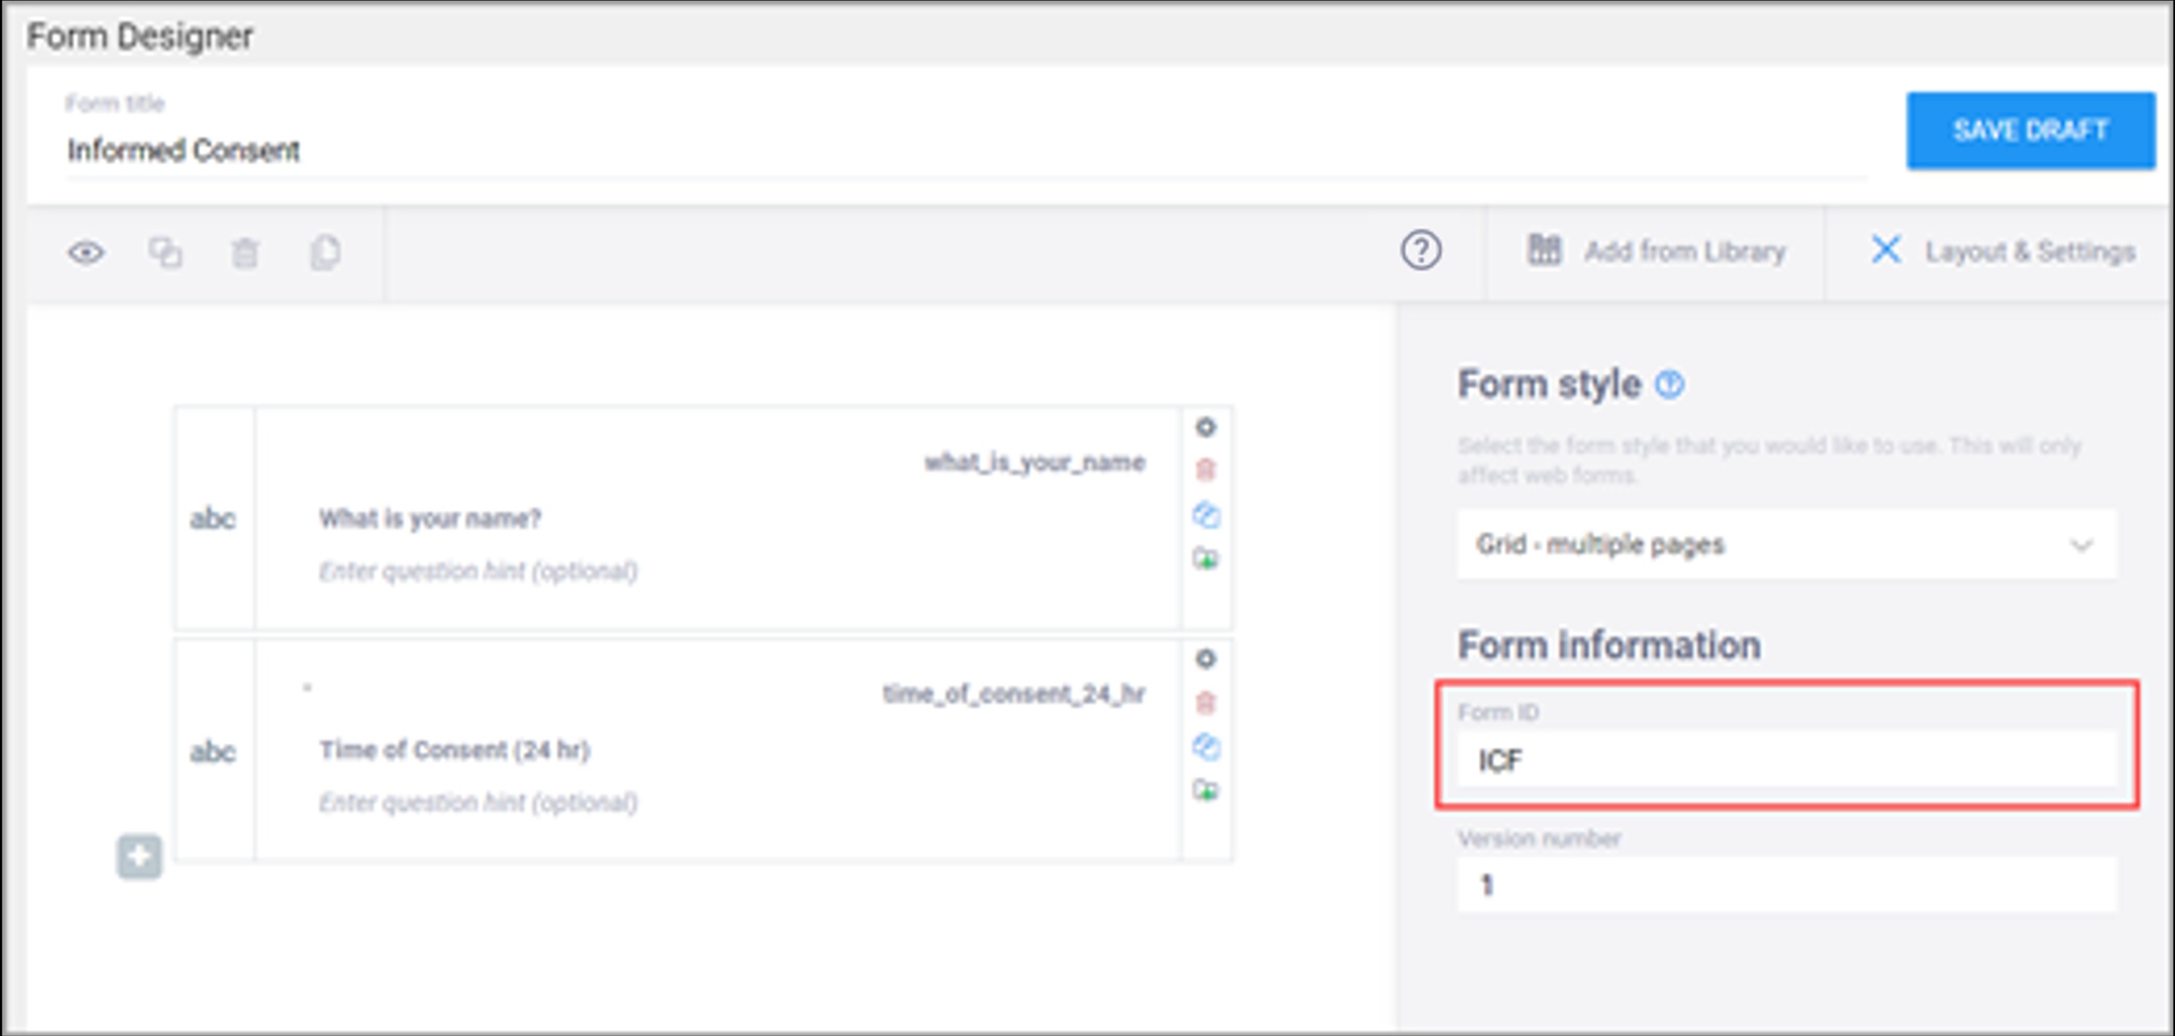2175x1036 pixels.
Task: Click the Form ID input field
Action: coord(1786,760)
